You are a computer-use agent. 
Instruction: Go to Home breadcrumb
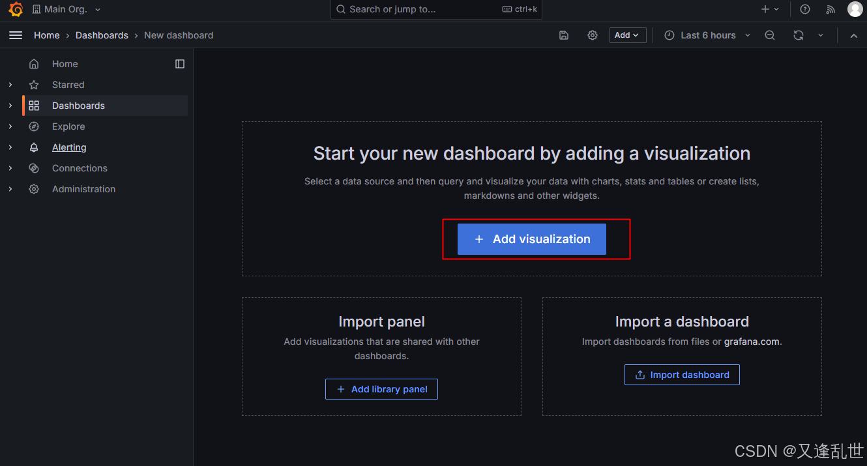point(47,35)
